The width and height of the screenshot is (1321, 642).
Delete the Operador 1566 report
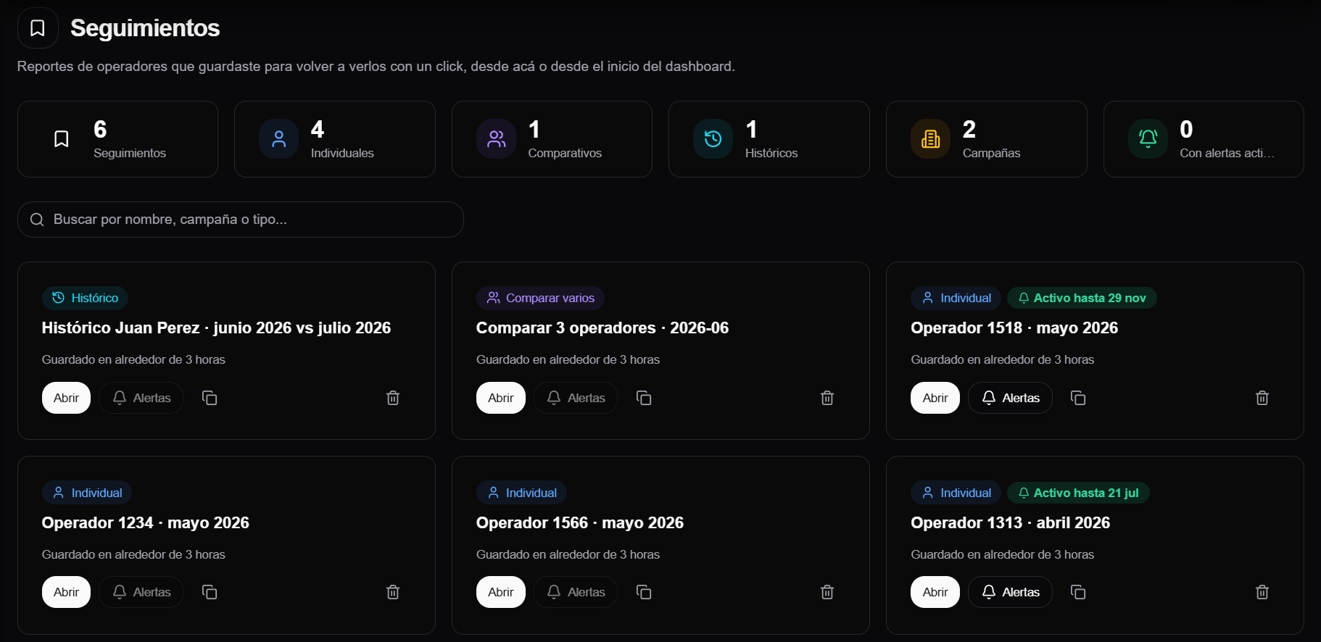coord(827,592)
